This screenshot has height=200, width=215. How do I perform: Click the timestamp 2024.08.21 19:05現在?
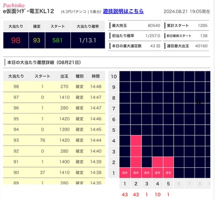coord(187,12)
